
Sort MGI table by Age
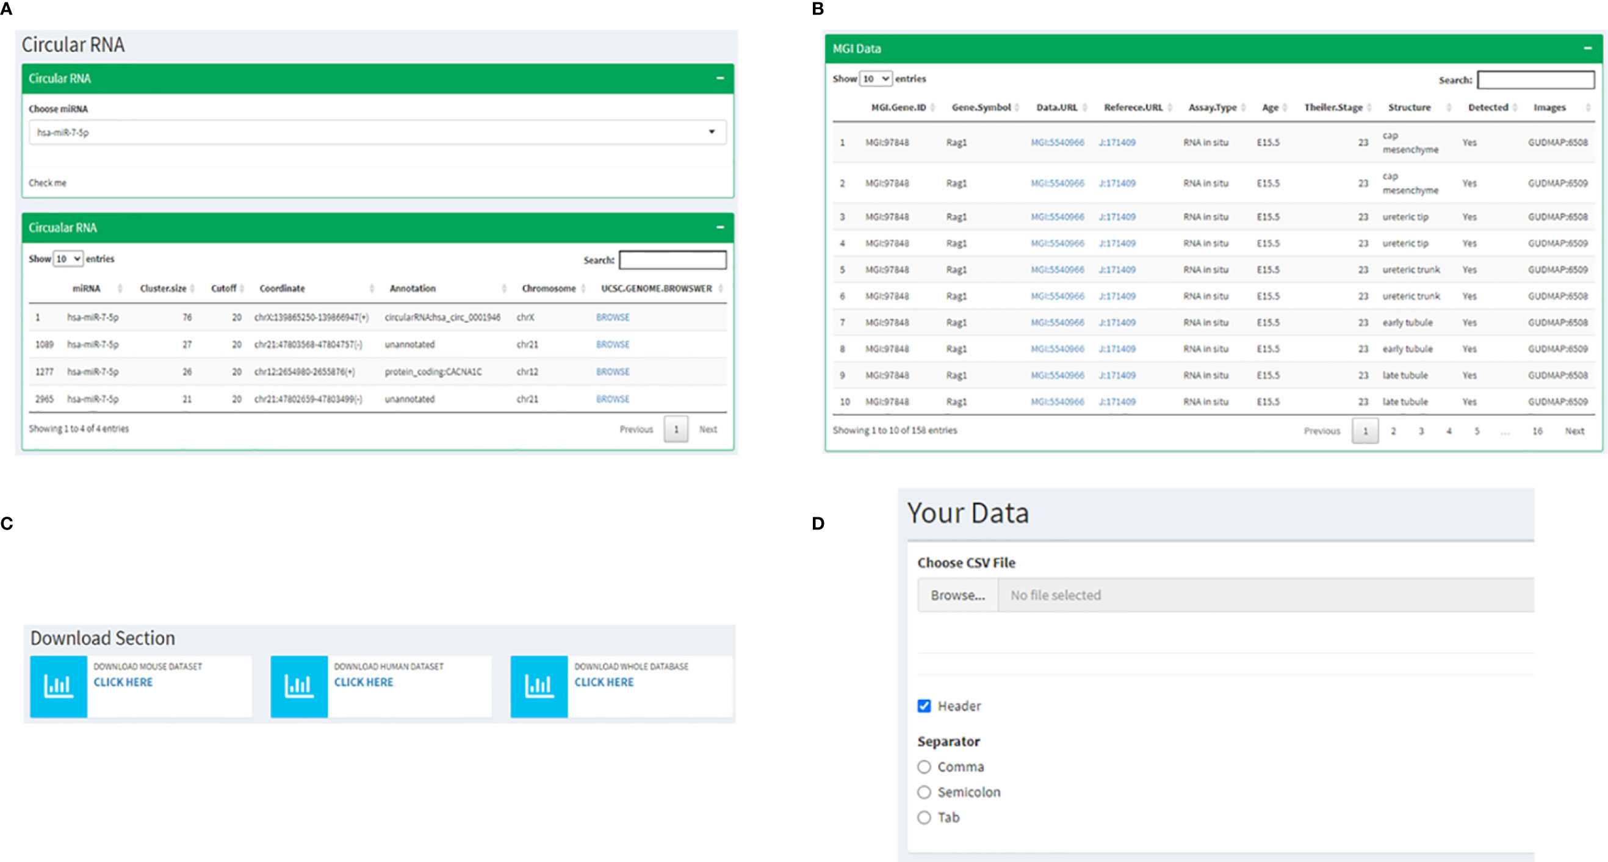[1270, 107]
